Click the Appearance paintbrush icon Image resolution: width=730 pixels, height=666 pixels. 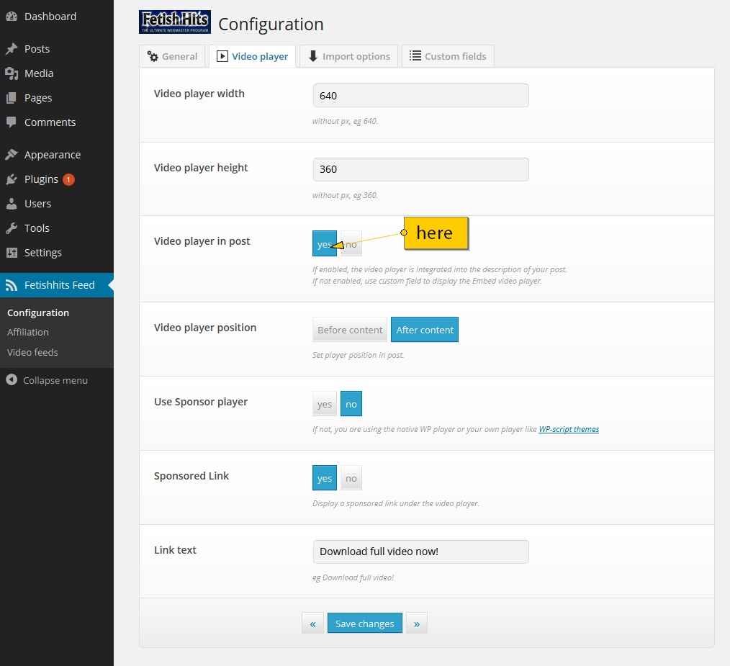[12, 155]
